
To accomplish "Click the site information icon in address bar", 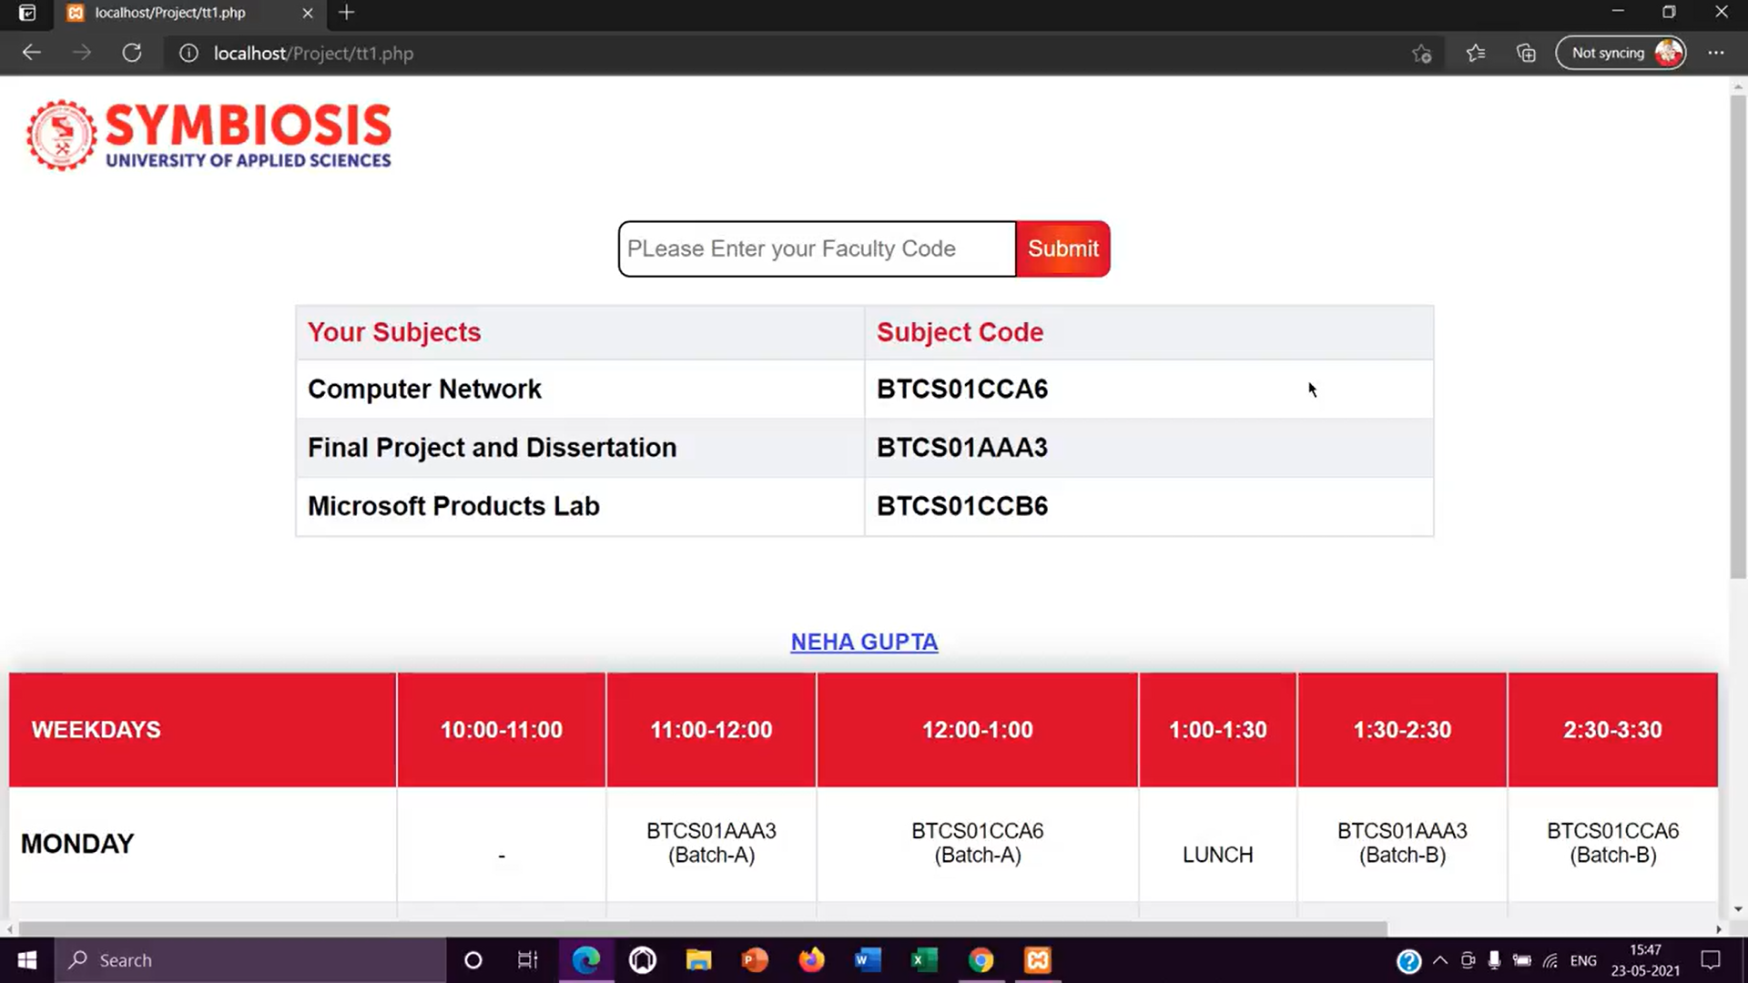I will 188,53.
